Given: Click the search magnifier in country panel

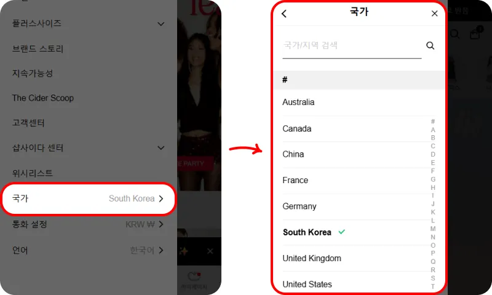Looking at the screenshot, I should [430, 45].
